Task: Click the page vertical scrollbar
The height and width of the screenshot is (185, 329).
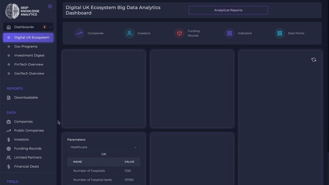Action: tap(328, 76)
